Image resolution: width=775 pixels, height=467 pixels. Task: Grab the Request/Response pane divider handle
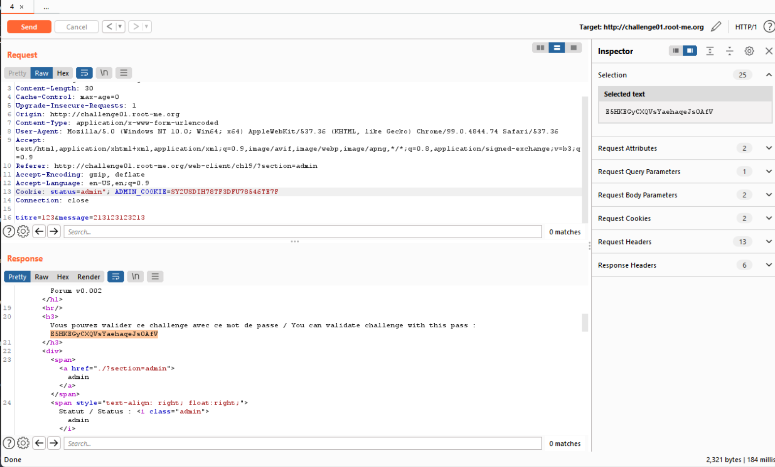click(x=295, y=242)
